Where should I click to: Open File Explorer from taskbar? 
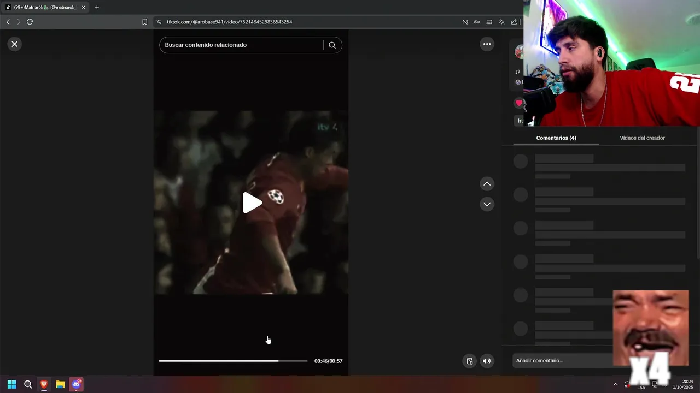point(60,384)
